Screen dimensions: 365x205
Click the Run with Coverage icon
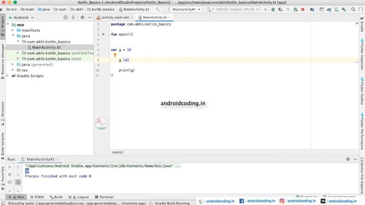[281, 10]
